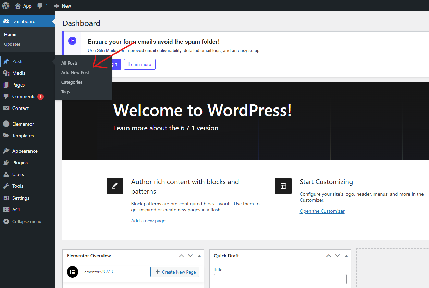Click the Dashboard page heading
Image resolution: width=429 pixels, height=288 pixels.
pyautogui.click(x=82, y=23)
